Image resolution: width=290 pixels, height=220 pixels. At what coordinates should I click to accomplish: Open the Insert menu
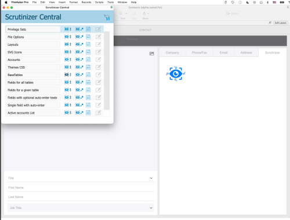click(x=62, y=2)
